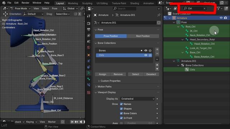Click the Pose Position button

click(x=111, y=36)
